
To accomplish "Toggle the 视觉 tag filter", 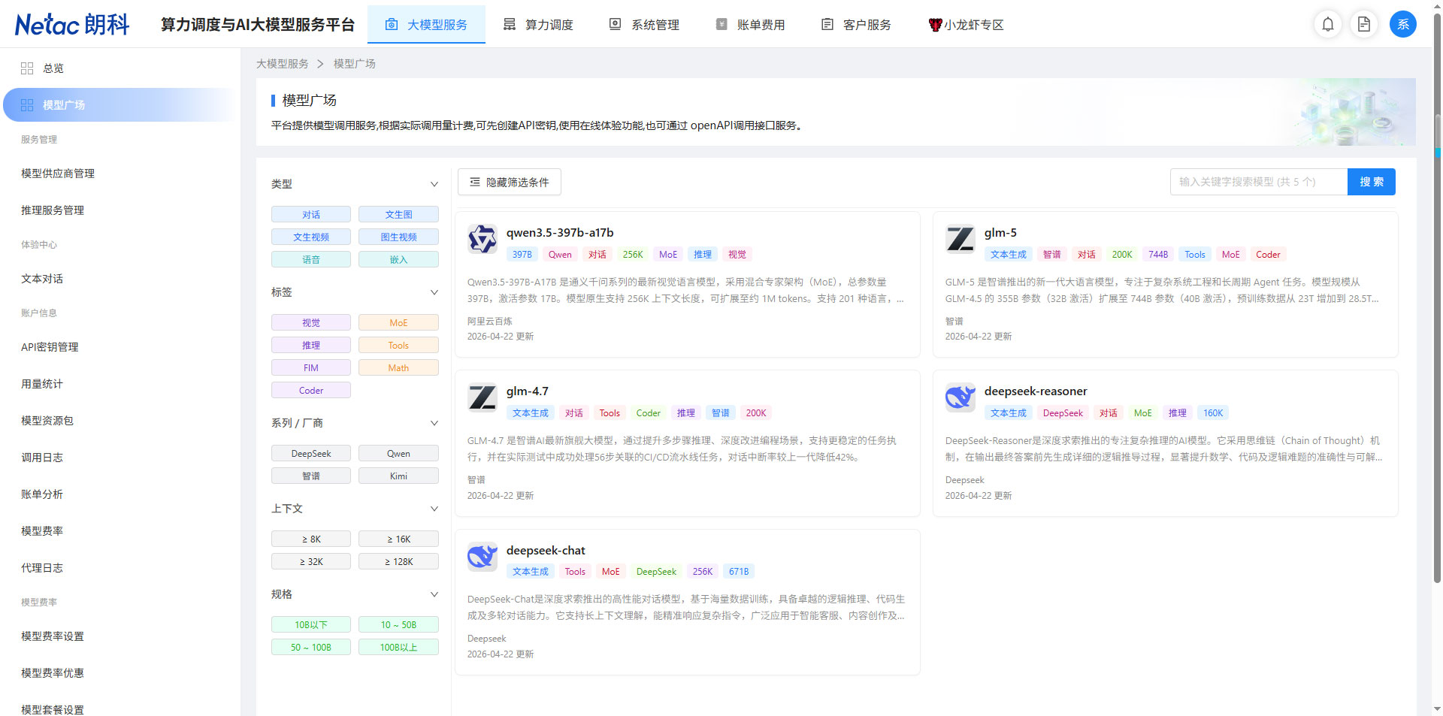I will click(x=311, y=323).
